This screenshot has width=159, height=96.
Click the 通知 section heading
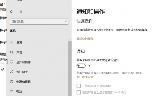click(x=81, y=51)
